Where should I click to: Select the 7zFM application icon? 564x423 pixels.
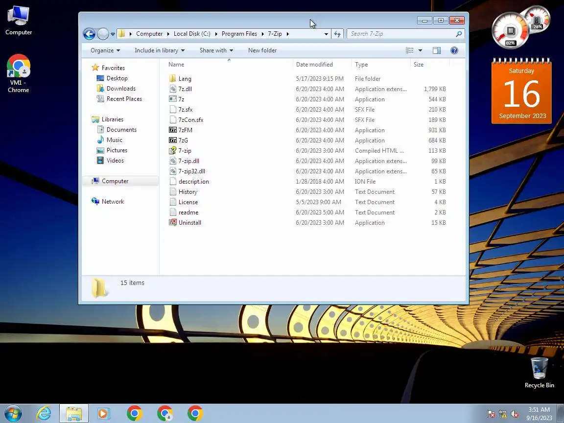click(x=173, y=130)
